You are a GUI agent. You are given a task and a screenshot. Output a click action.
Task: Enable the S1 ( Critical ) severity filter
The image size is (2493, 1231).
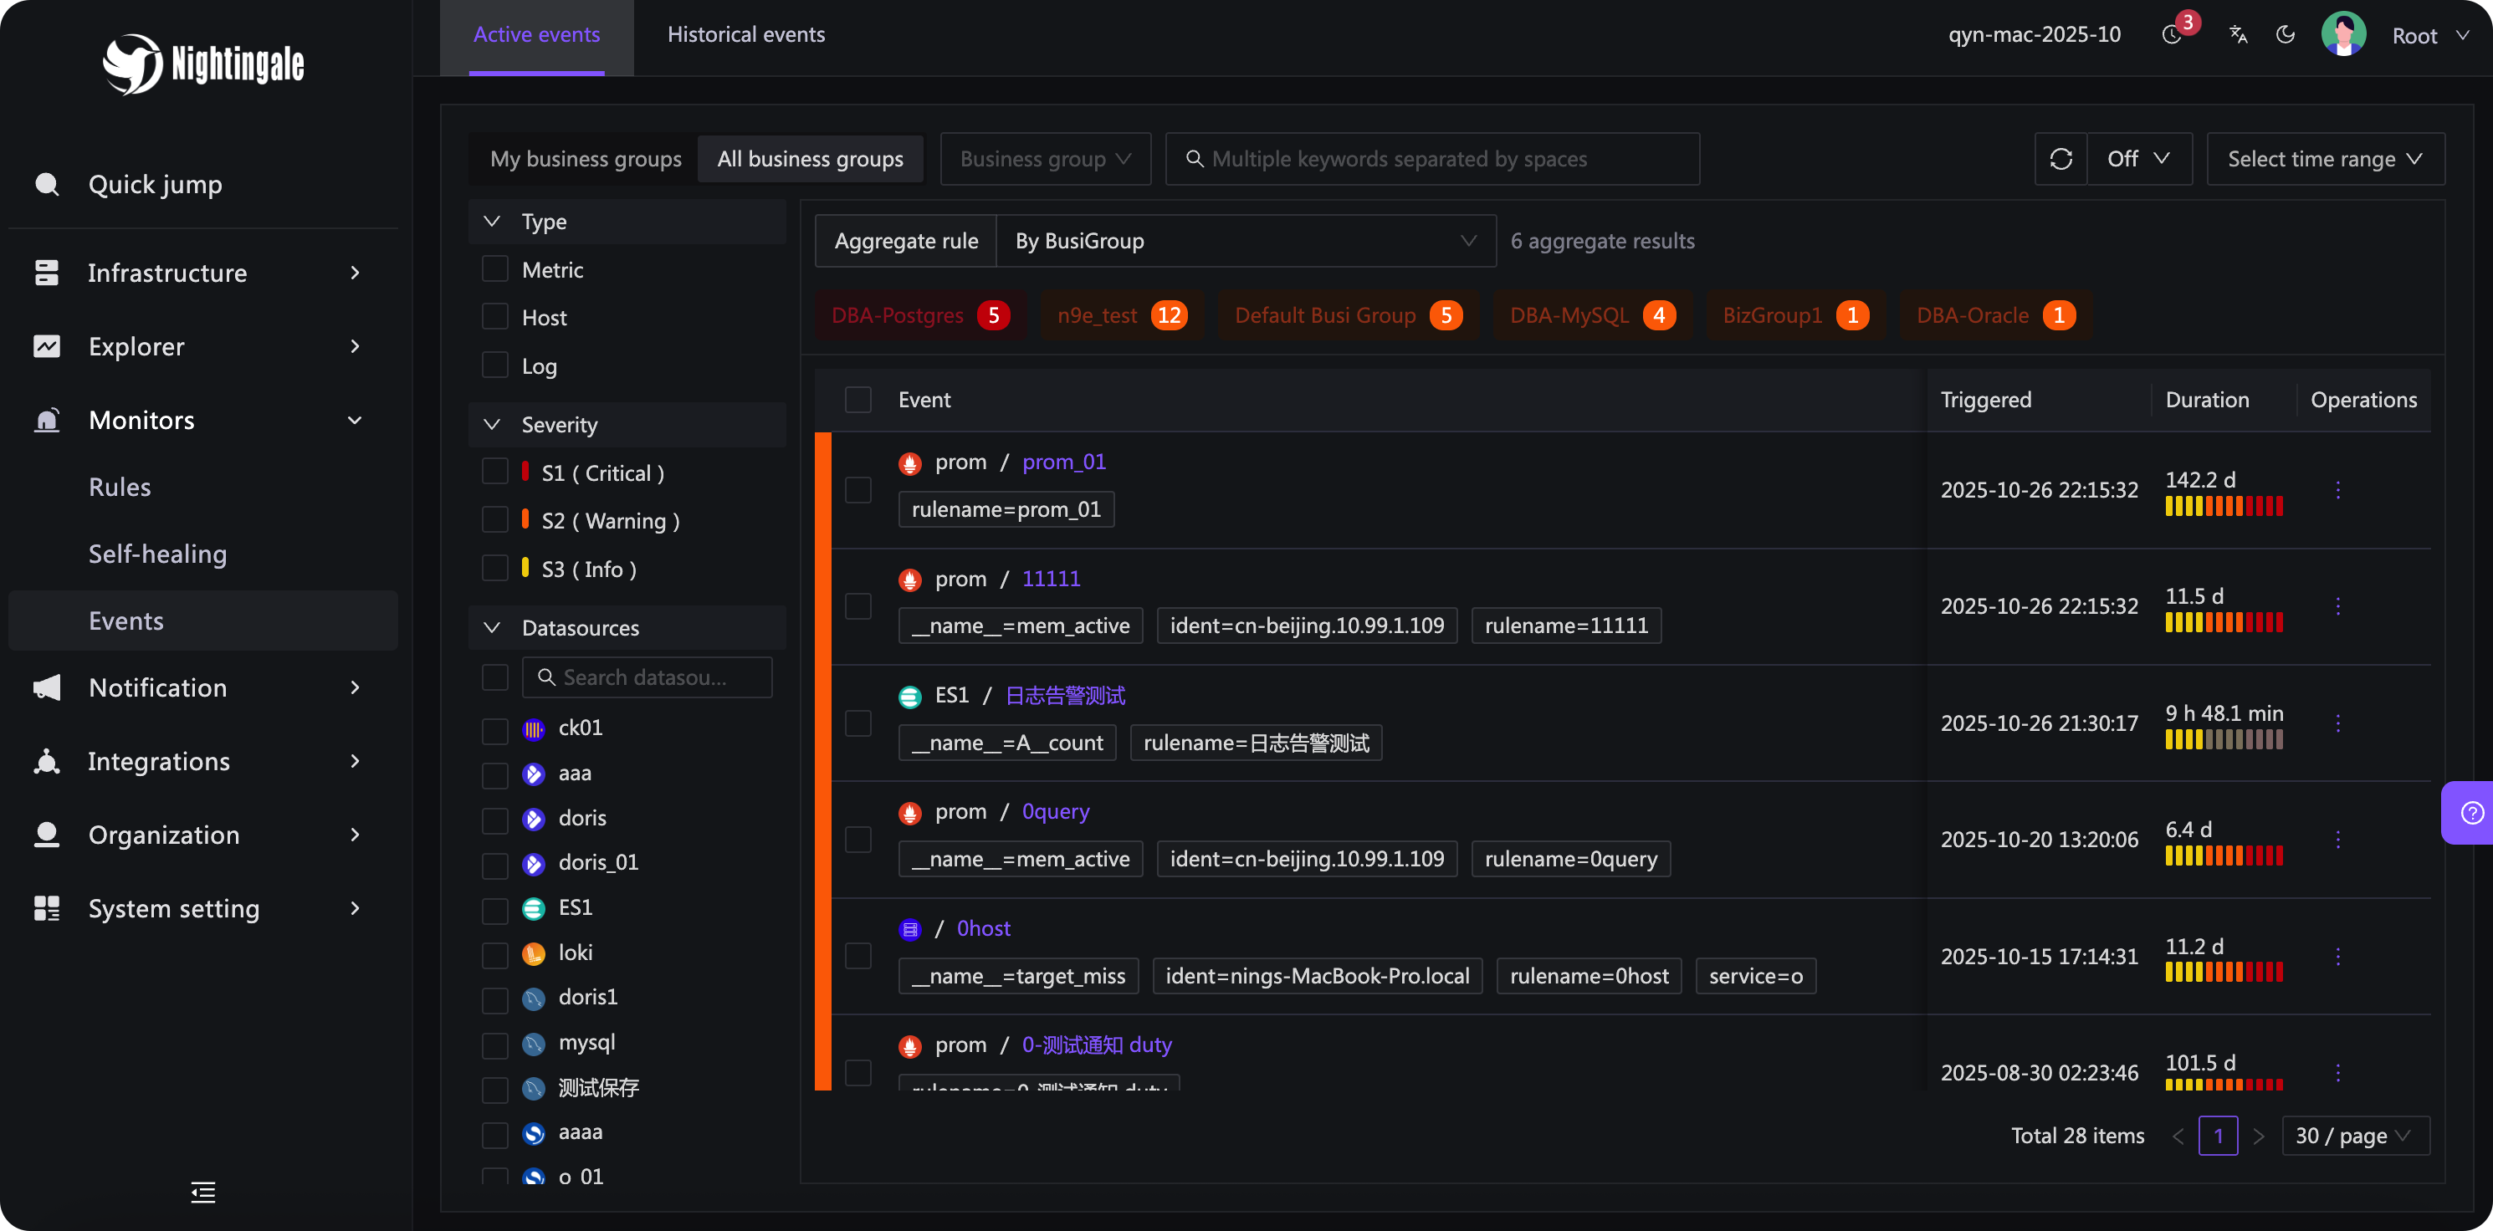point(494,472)
